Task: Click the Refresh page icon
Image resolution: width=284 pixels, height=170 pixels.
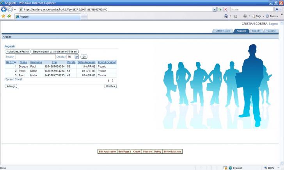Action: coord(220,9)
